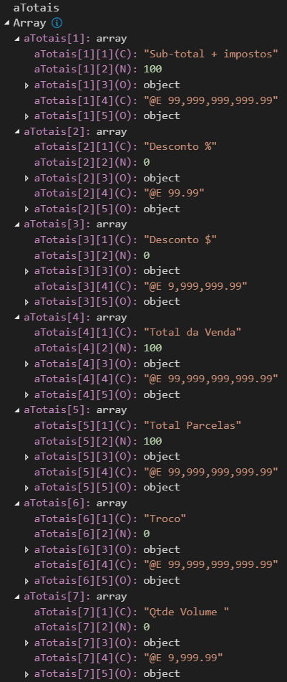This screenshot has height=682, width=287.
Task: Collapse the aTotais[5] array node
Action: [x=17, y=410]
